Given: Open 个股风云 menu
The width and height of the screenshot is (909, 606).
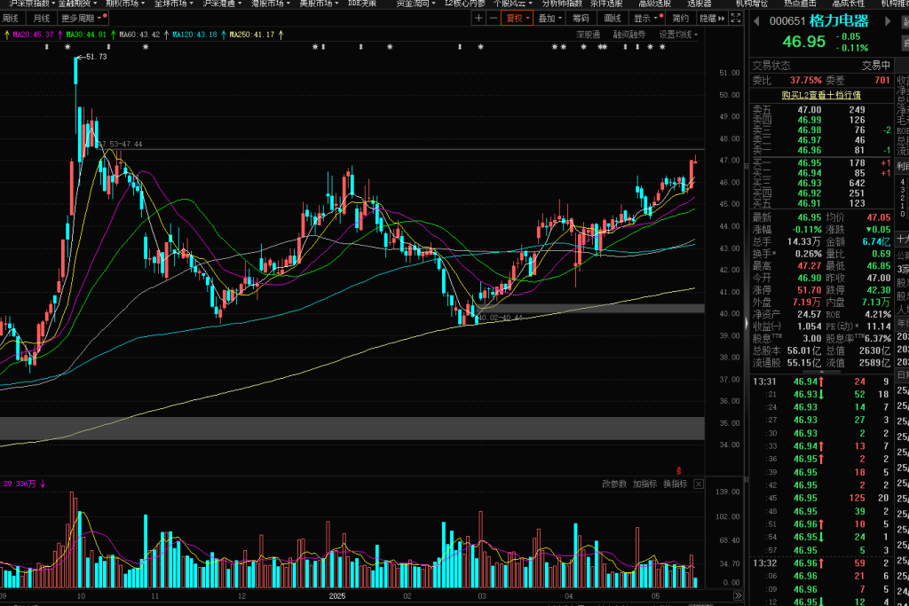Looking at the screenshot, I should tap(514, 4).
